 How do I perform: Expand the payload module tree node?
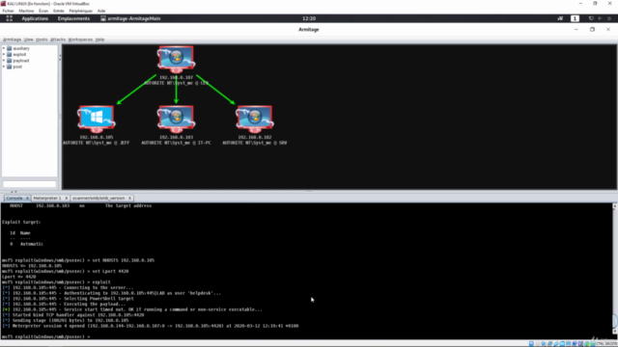4,61
